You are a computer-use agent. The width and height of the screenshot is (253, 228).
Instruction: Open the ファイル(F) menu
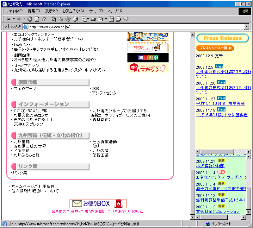pos(15,11)
